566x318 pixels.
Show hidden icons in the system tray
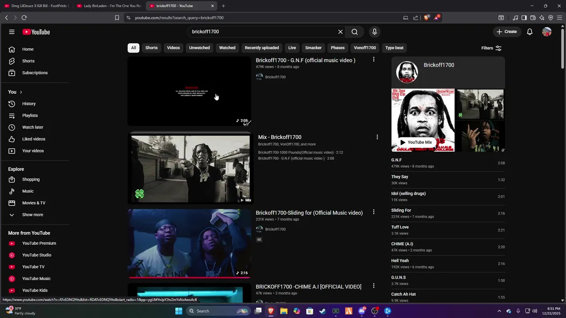[x=499, y=311]
